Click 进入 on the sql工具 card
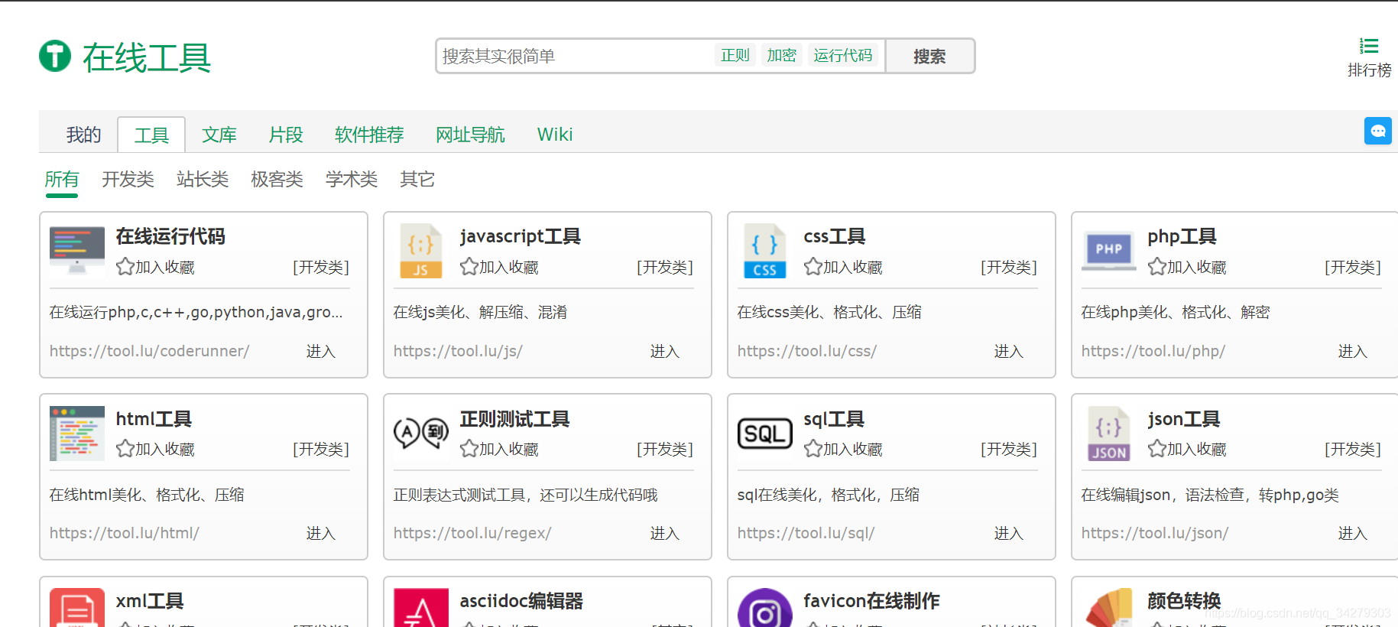 [1009, 533]
